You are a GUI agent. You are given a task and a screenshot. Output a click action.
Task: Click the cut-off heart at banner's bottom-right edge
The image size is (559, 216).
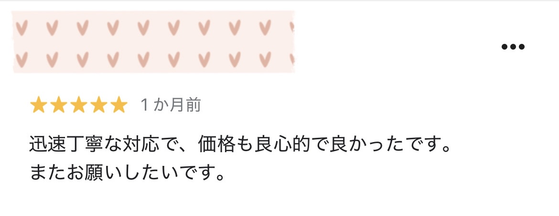[292, 59]
